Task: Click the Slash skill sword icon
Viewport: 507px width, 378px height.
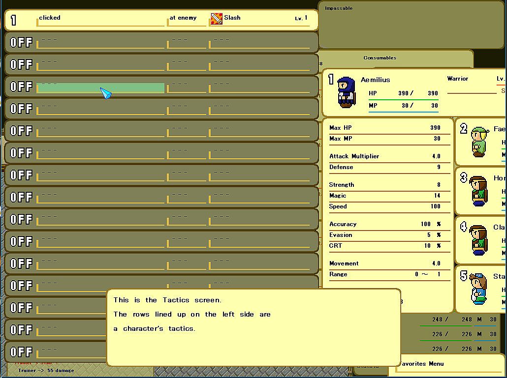Action: point(216,19)
